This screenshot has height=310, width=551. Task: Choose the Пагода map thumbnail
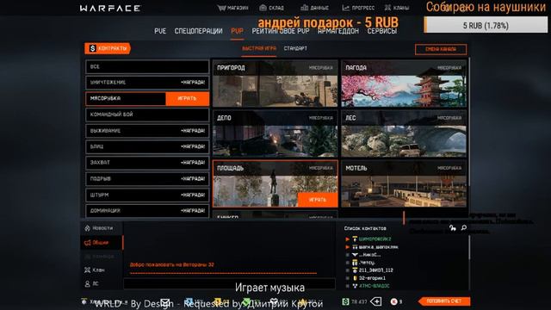[404, 84]
